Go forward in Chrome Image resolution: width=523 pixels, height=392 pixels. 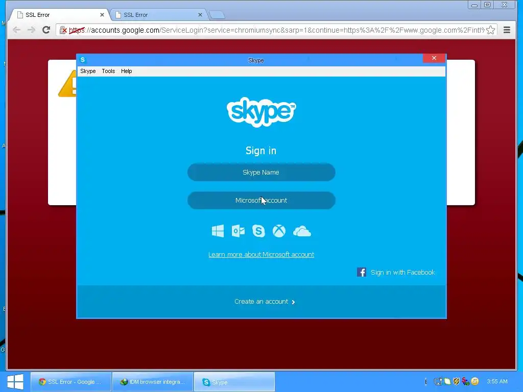[31, 30]
